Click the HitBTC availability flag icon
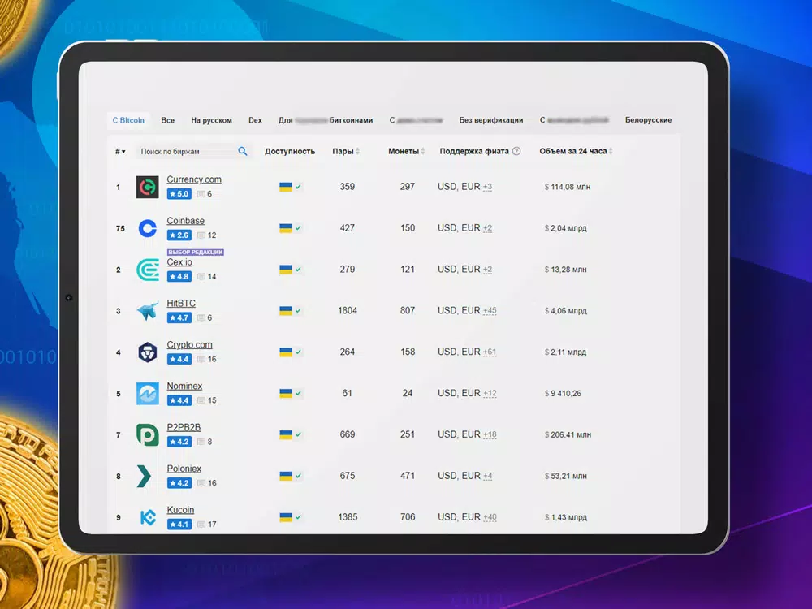The height and width of the screenshot is (609, 812). pyautogui.click(x=285, y=311)
